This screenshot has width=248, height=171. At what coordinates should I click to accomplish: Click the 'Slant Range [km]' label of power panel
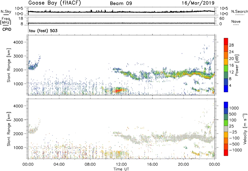9,65
